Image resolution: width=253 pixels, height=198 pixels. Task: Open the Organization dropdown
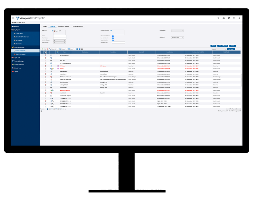(x=60, y=43)
